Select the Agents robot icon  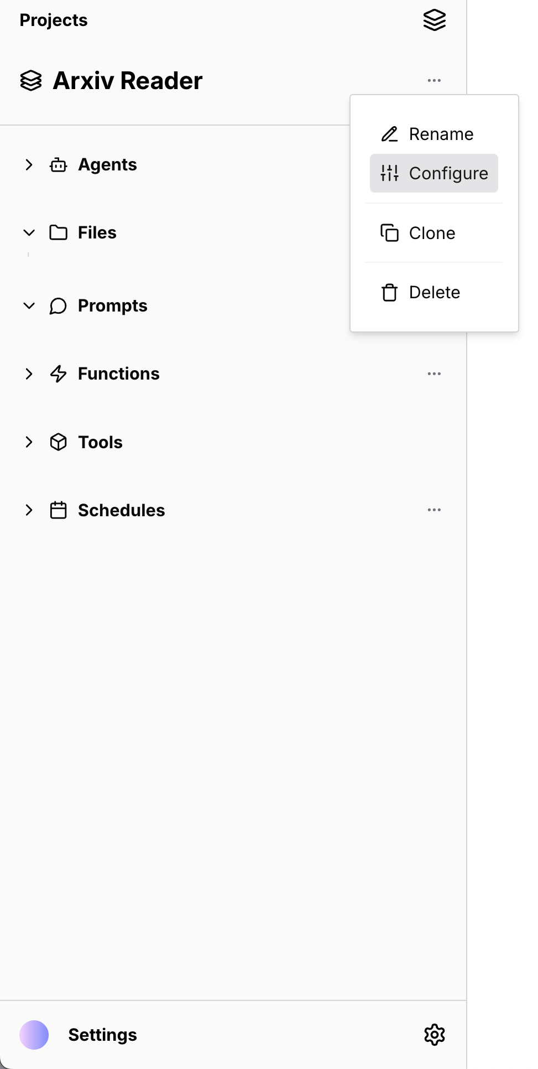pyautogui.click(x=58, y=165)
